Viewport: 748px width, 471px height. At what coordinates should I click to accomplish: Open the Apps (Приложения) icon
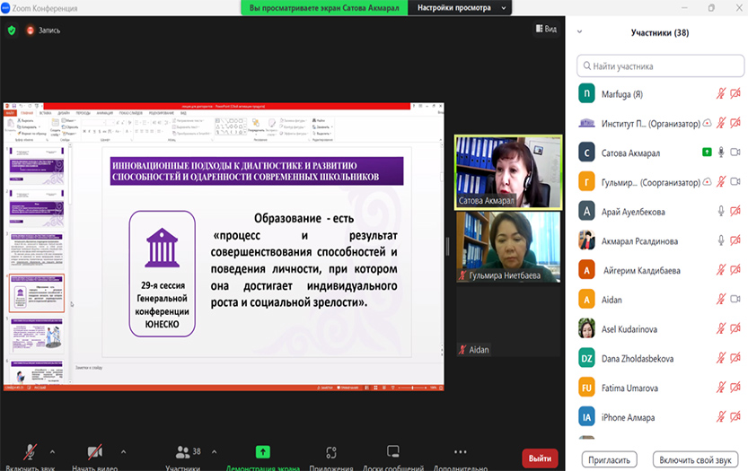point(330,453)
